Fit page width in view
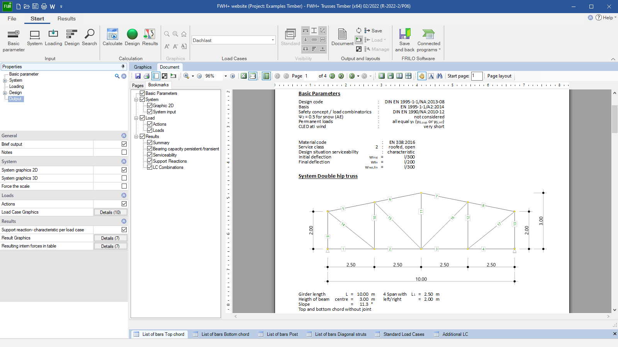 pos(253,76)
